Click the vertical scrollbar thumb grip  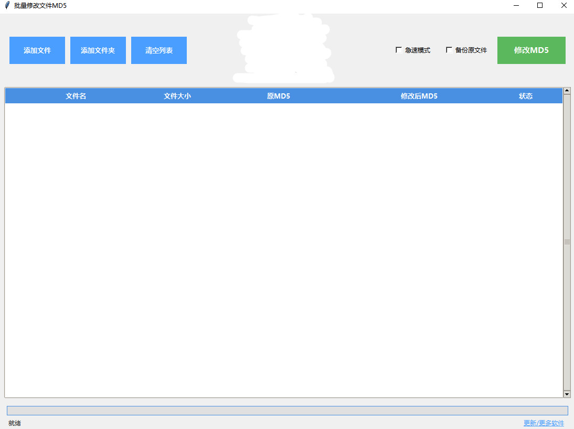click(x=567, y=242)
